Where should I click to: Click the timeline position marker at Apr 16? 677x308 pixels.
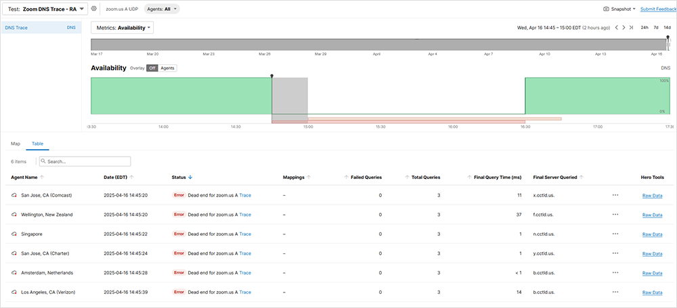(x=668, y=38)
